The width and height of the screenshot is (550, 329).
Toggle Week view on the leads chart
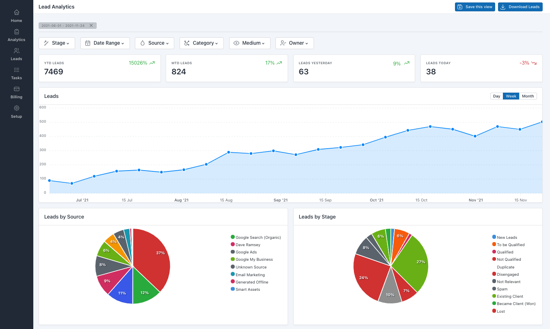point(511,96)
